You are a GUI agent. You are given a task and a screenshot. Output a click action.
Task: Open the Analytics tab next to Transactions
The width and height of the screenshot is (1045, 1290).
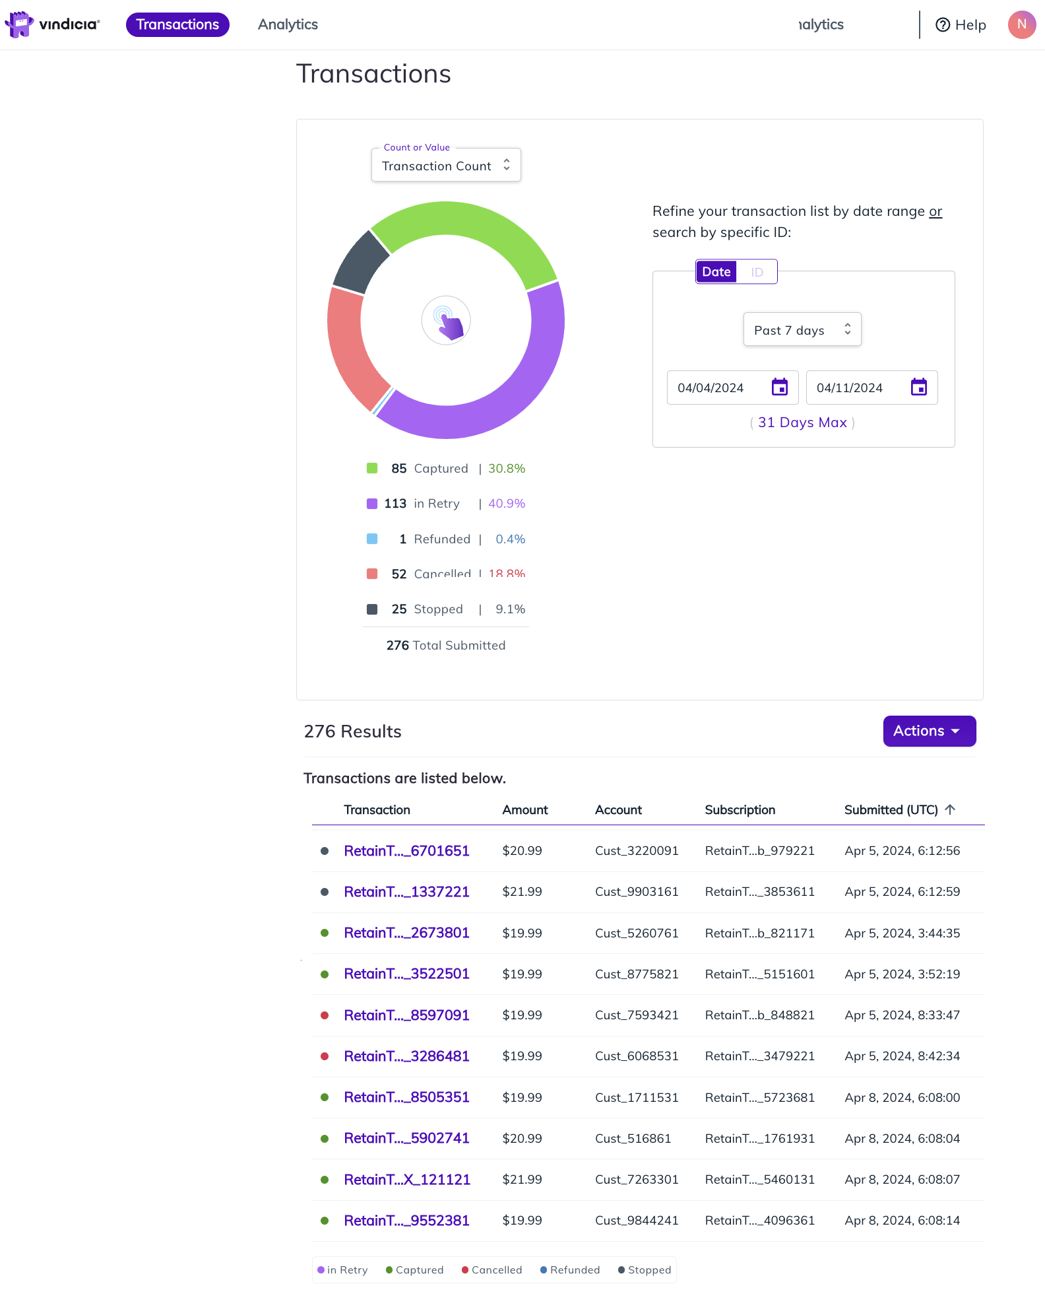[288, 24]
